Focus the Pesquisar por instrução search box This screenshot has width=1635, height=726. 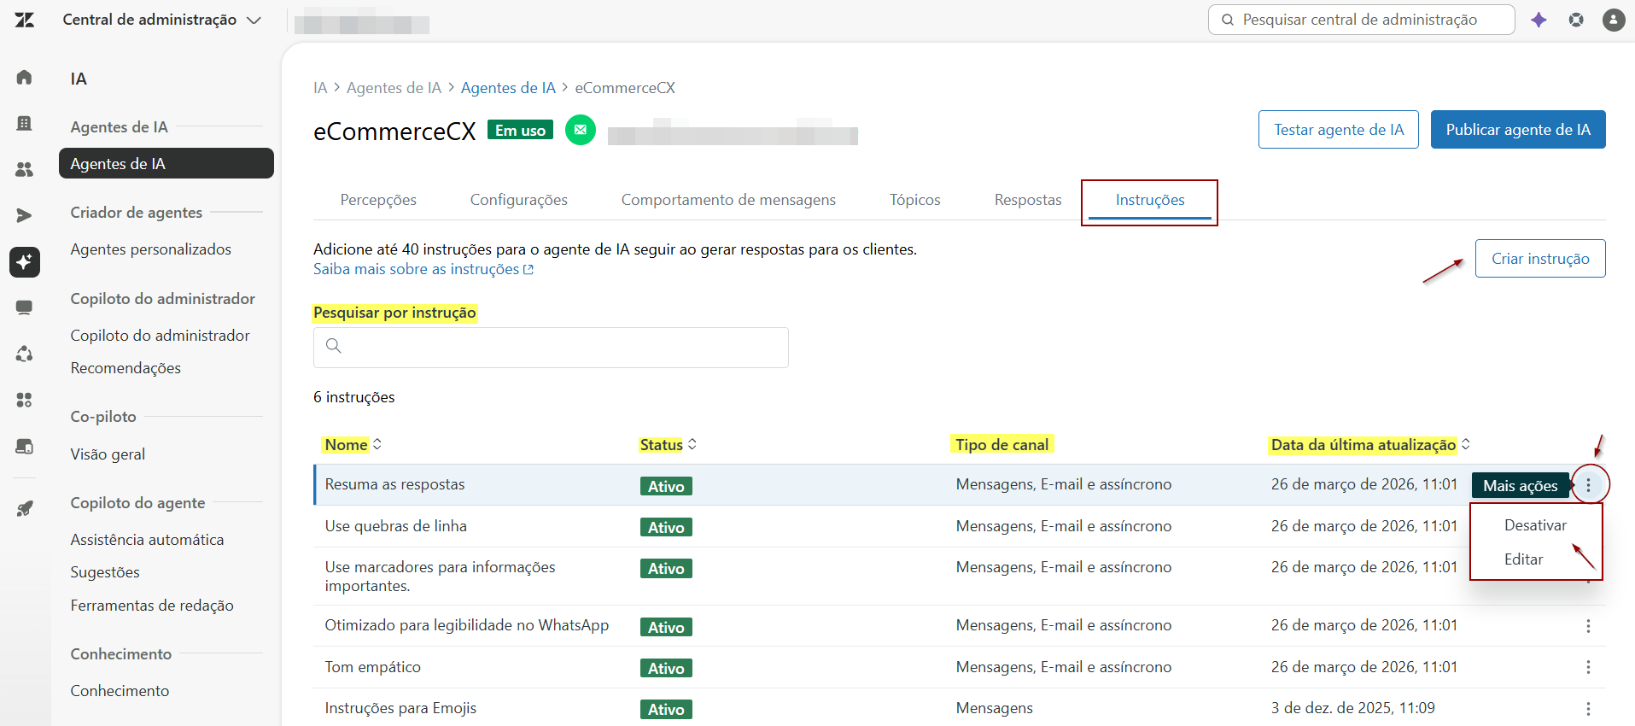click(551, 348)
